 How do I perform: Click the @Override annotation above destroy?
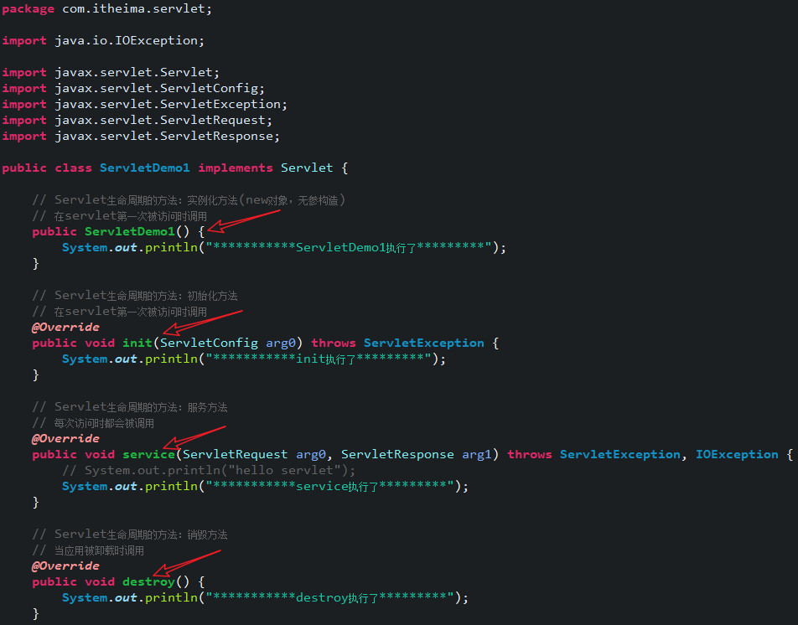(65, 566)
